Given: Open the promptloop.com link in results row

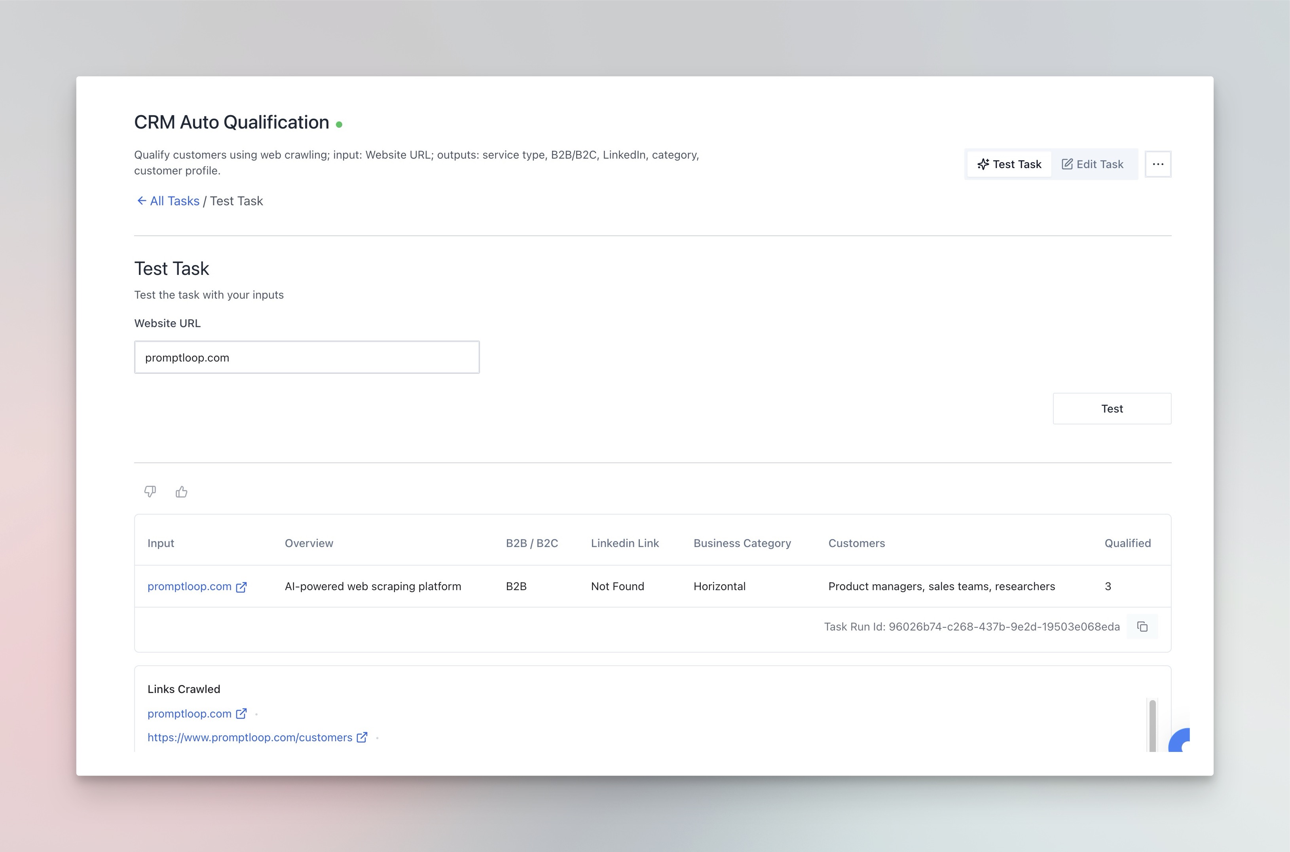Looking at the screenshot, I should pyautogui.click(x=189, y=586).
